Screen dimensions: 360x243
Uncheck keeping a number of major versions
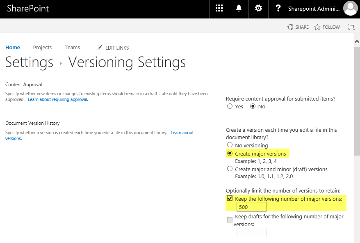230,198
